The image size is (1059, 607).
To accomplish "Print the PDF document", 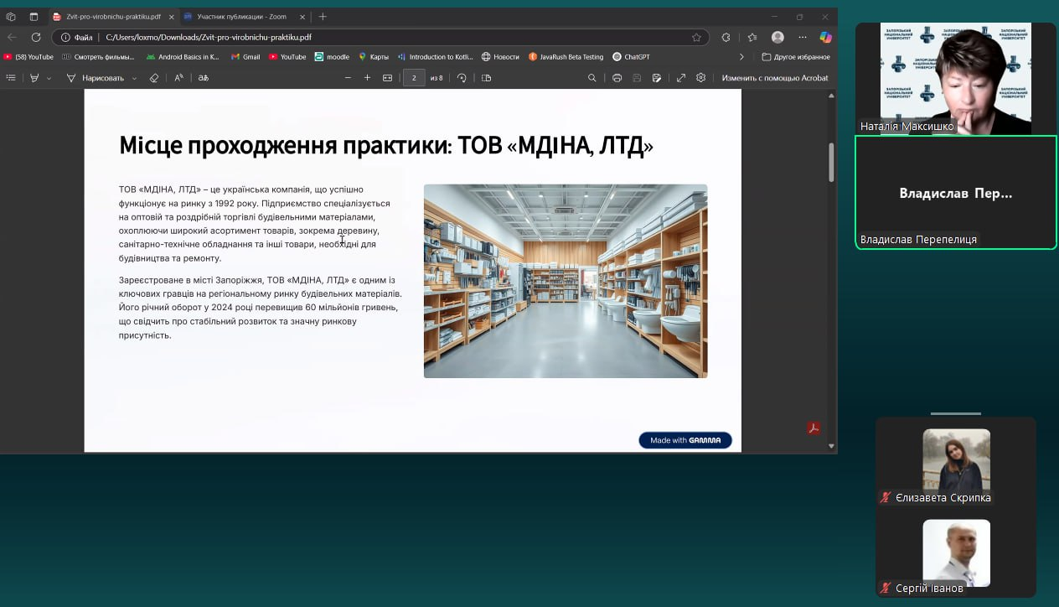I will (617, 78).
